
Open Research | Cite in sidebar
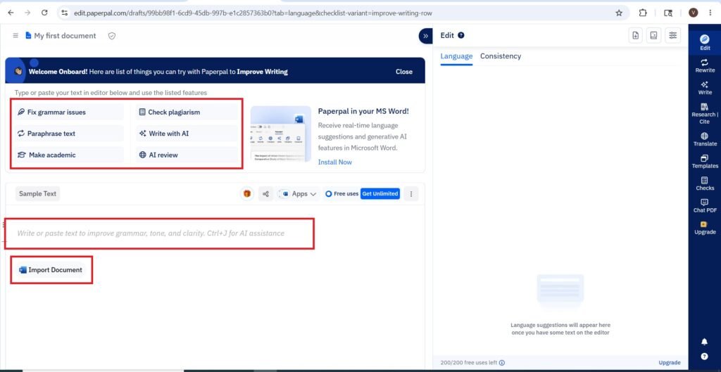point(704,113)
